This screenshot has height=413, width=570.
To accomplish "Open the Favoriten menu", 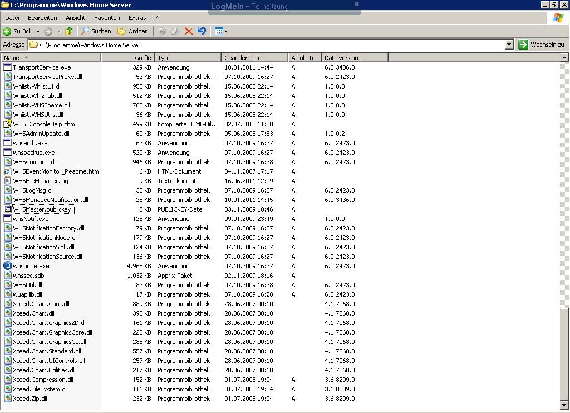I will (x=107, y=17).
